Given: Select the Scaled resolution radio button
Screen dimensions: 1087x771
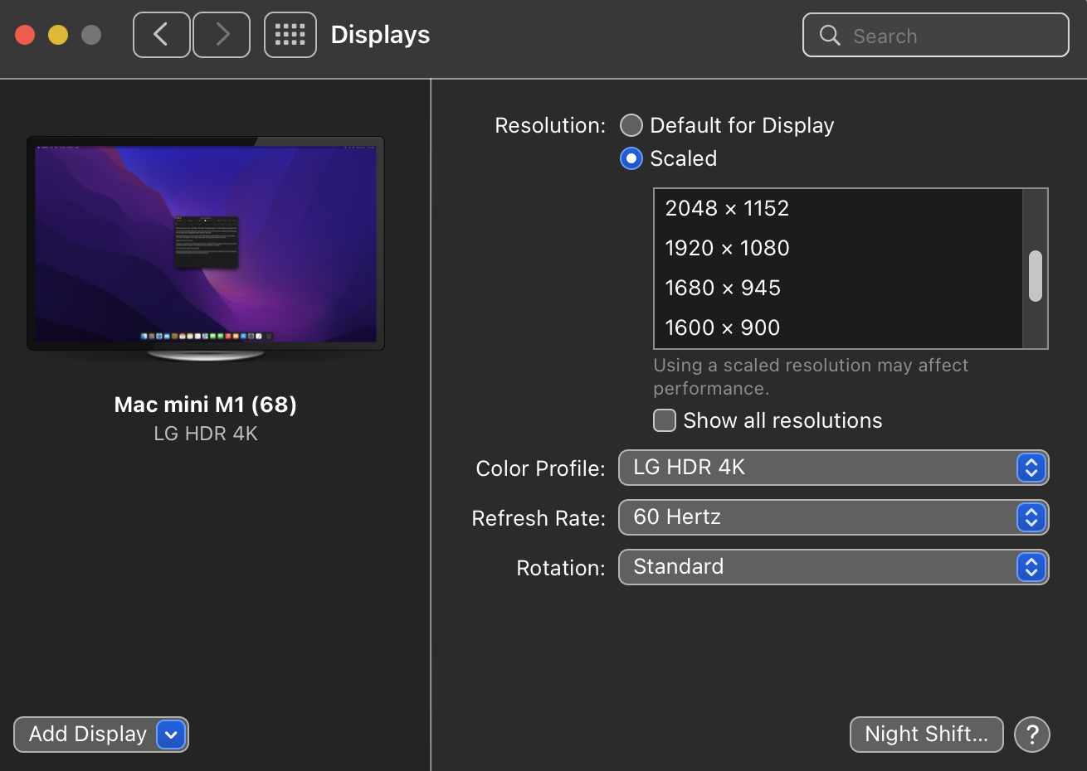Looking at the screenshot, I should tap(631, 158).
